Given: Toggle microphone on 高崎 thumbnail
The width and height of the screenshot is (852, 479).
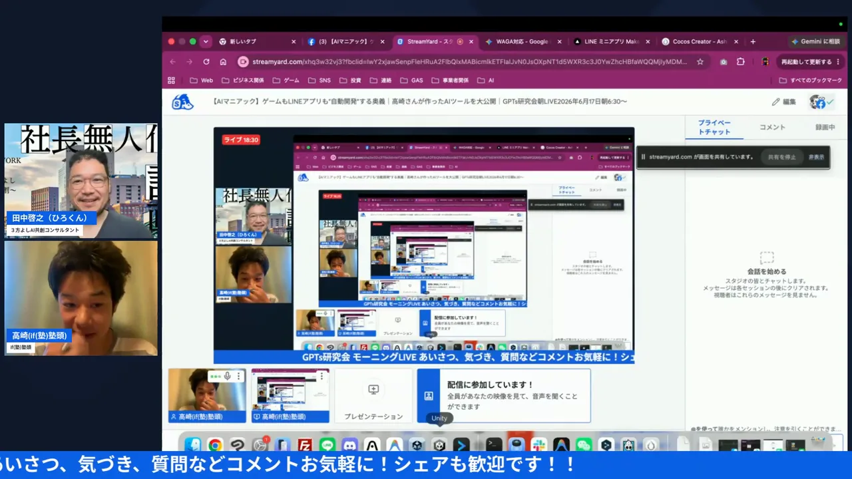Looking at the screenshot, I should click(228, 376).
